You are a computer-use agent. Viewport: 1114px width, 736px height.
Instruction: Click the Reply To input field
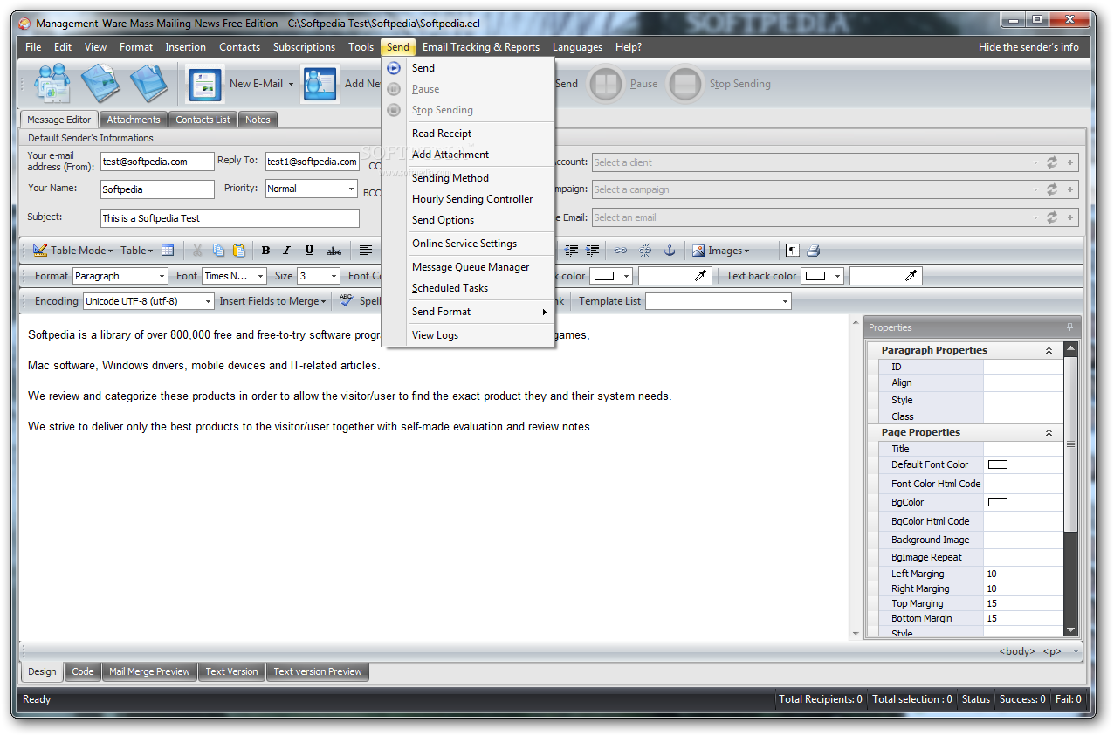pyautogui.click(x=313, y=162)
